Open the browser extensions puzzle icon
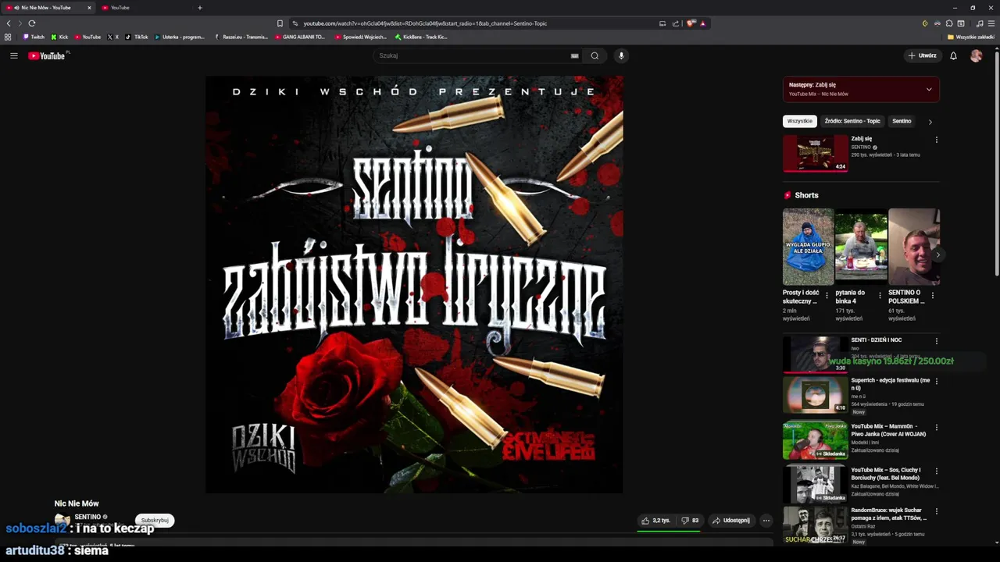 point(949,23)
